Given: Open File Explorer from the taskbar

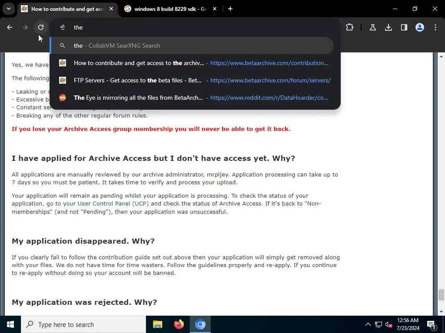Looking at the screenshot, I should pyautogui.click(x=157, y=324).
